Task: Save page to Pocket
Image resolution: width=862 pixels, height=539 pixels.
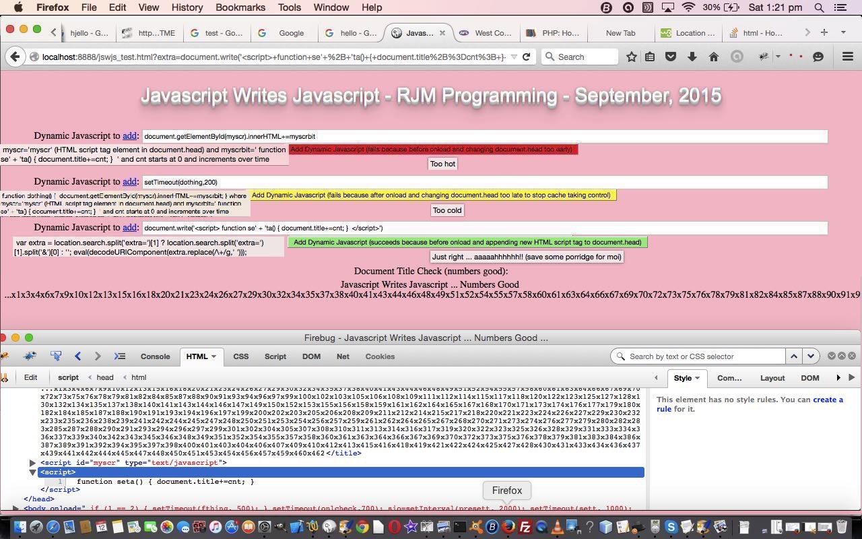Action: (x=671, y=57)
